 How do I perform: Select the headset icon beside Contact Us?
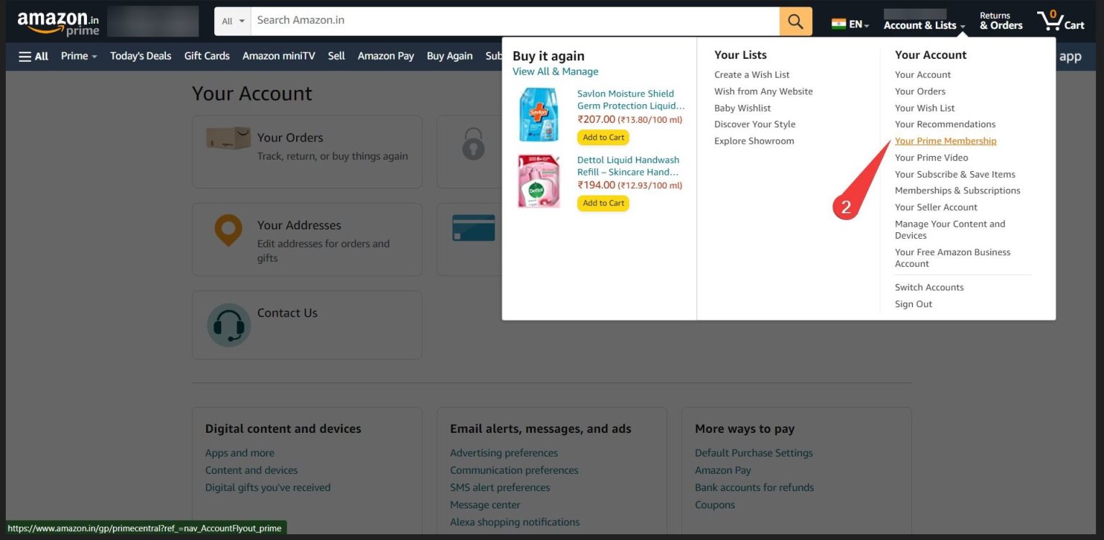point(228,325)
